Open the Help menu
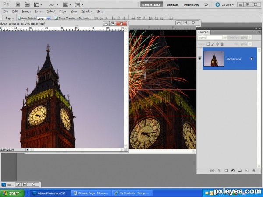 100,11
